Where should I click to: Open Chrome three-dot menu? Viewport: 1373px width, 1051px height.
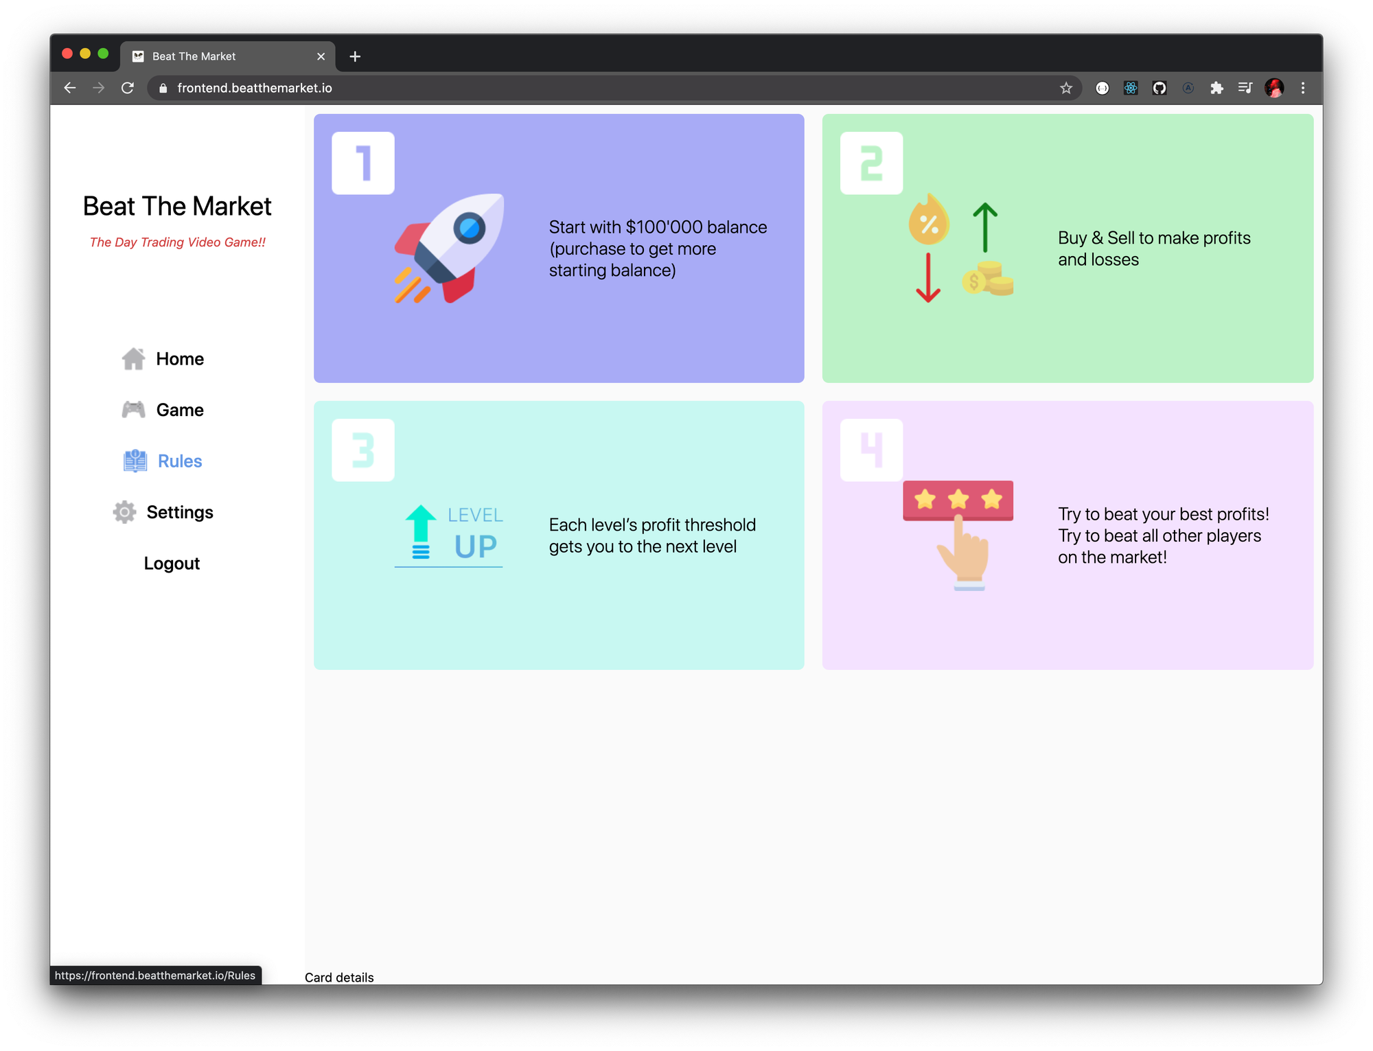(x=1303, y=88)
